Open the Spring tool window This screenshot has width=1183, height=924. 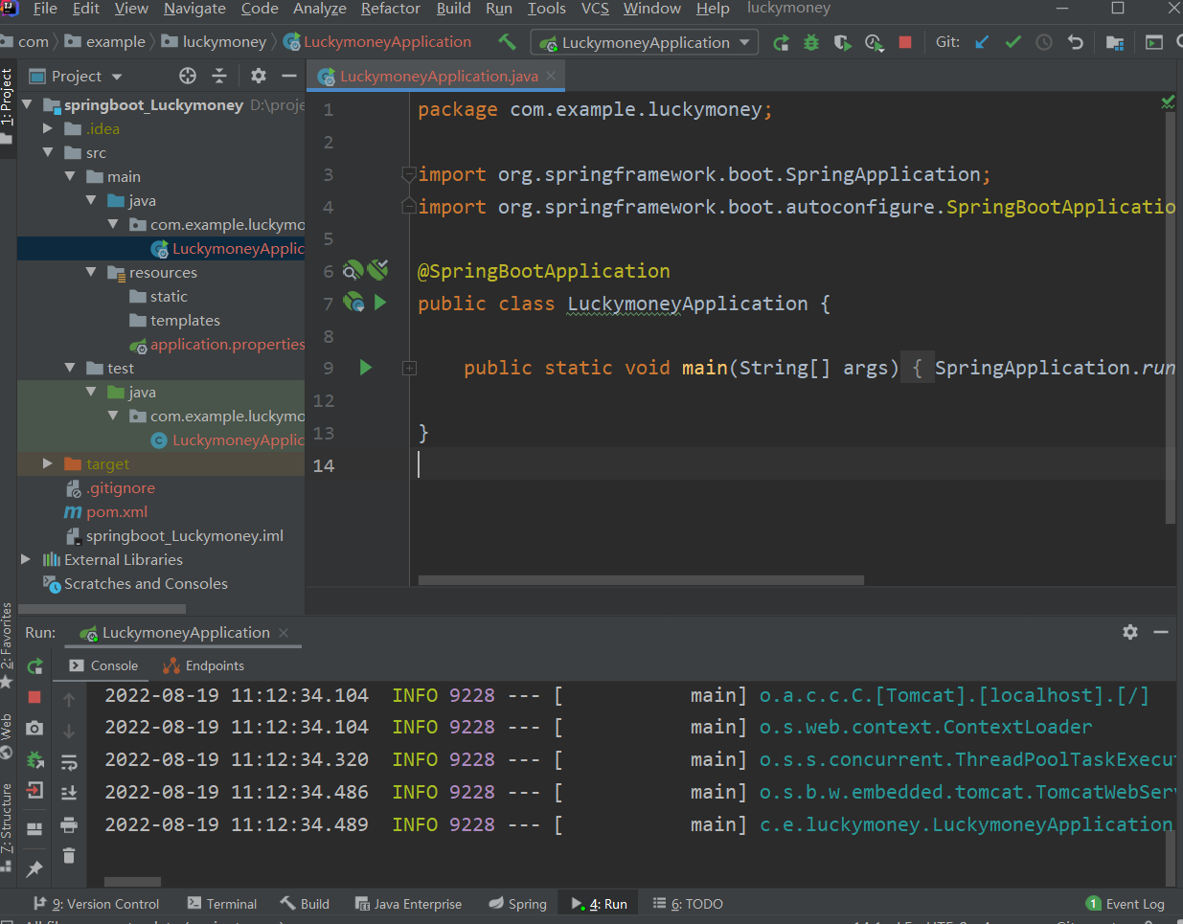pos(517,904)
